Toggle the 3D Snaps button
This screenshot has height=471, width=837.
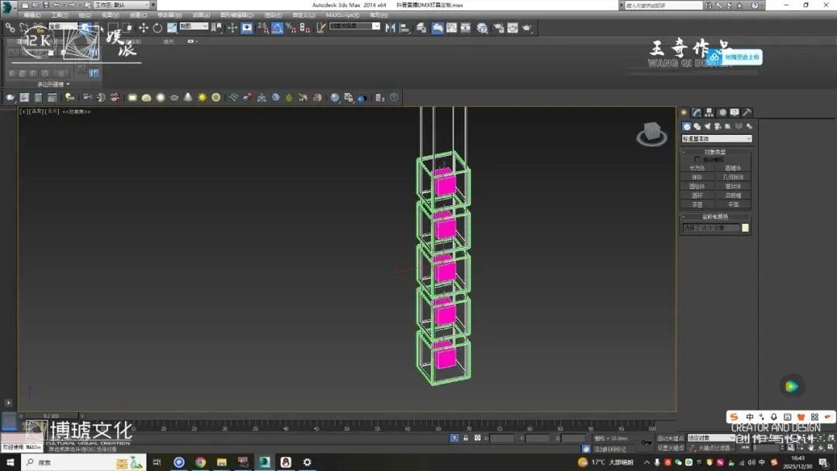[263, 28]
